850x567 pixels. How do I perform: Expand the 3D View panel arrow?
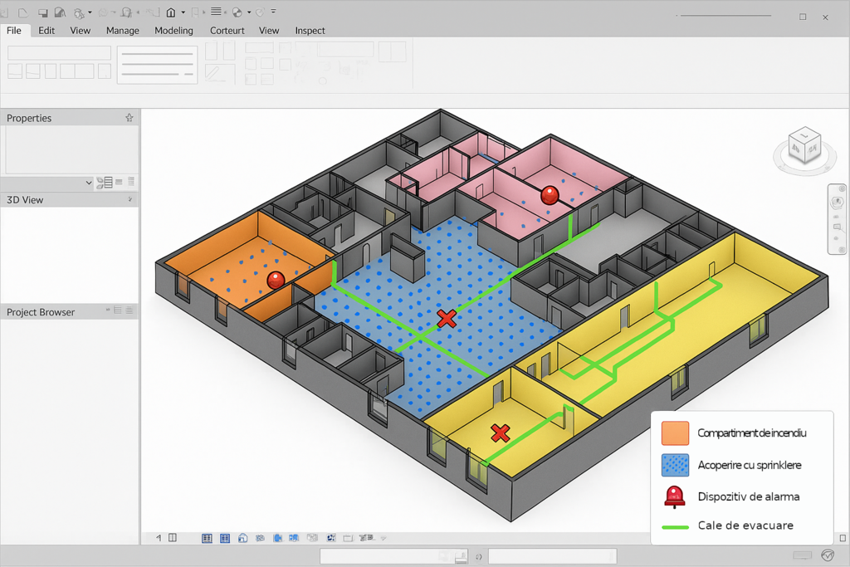point(129,200)
